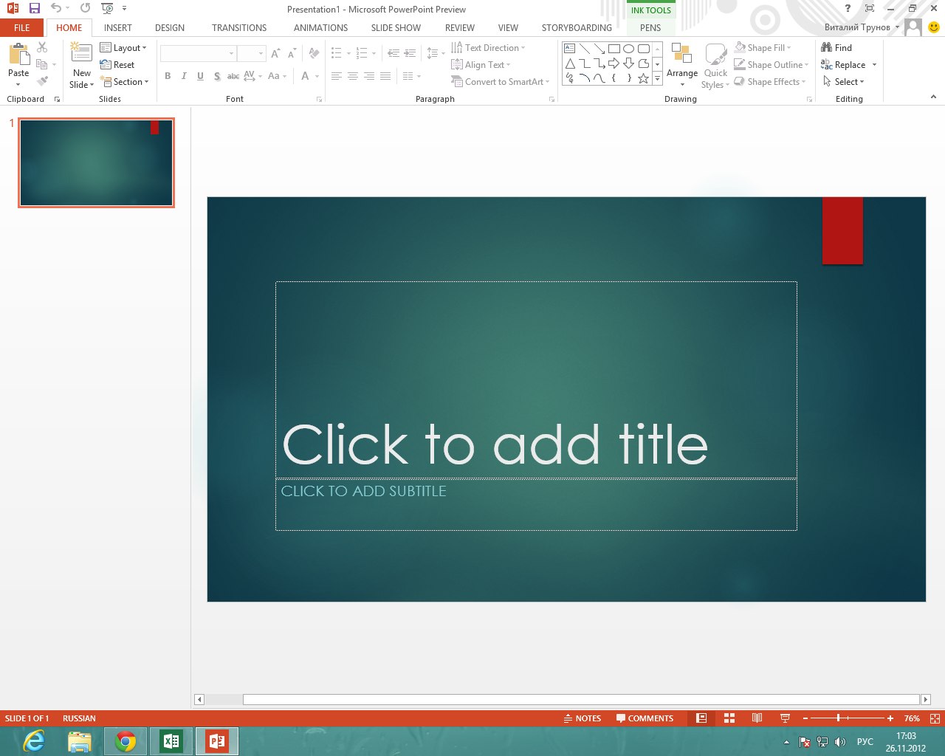
Task: Click Convert to SmartArt
Action: (501, 82)
